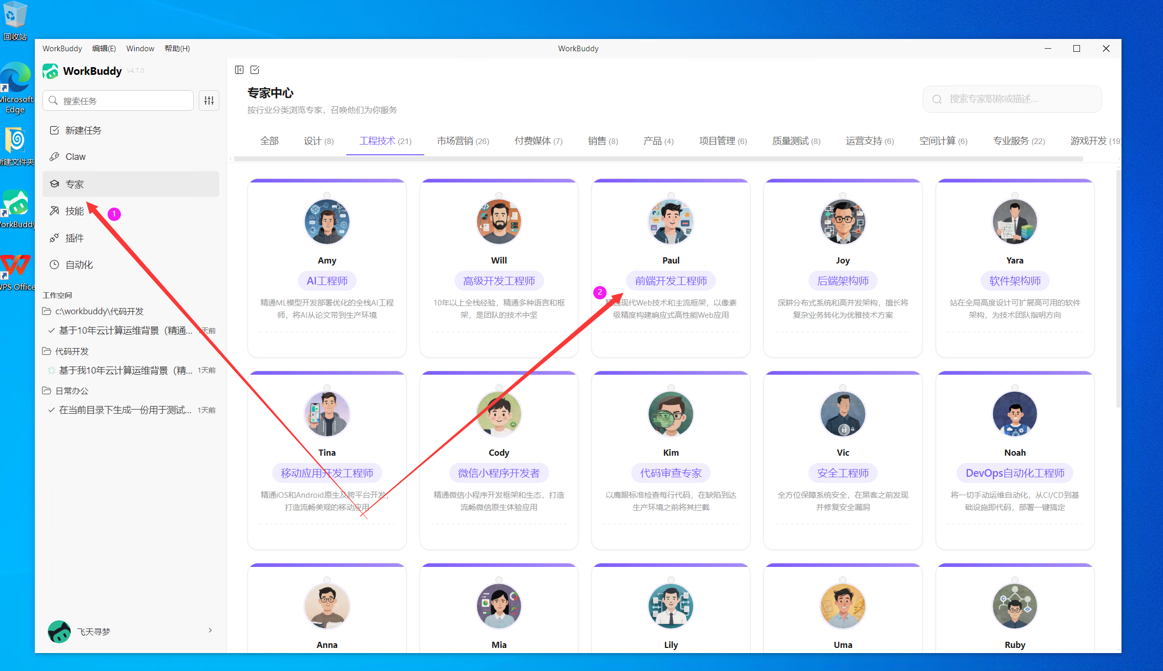Open the Window menu
Screen dimensions: 1163x671
coord(140,48)
